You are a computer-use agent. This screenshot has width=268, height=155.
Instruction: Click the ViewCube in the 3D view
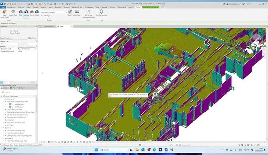[x=256, y=38]
